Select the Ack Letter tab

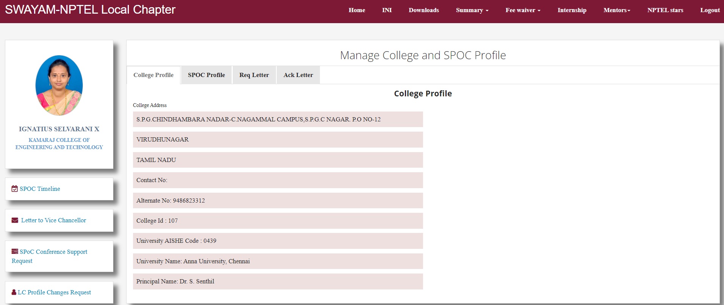(298, 75)
